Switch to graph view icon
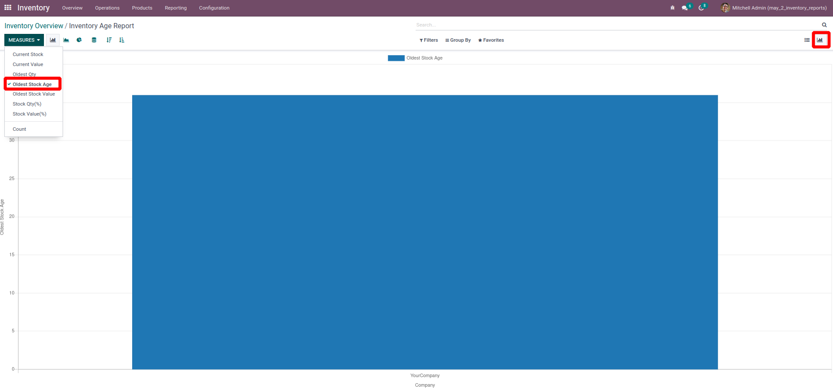The width and height of the screenshot is (833, 388). click(x=820, y=40)
